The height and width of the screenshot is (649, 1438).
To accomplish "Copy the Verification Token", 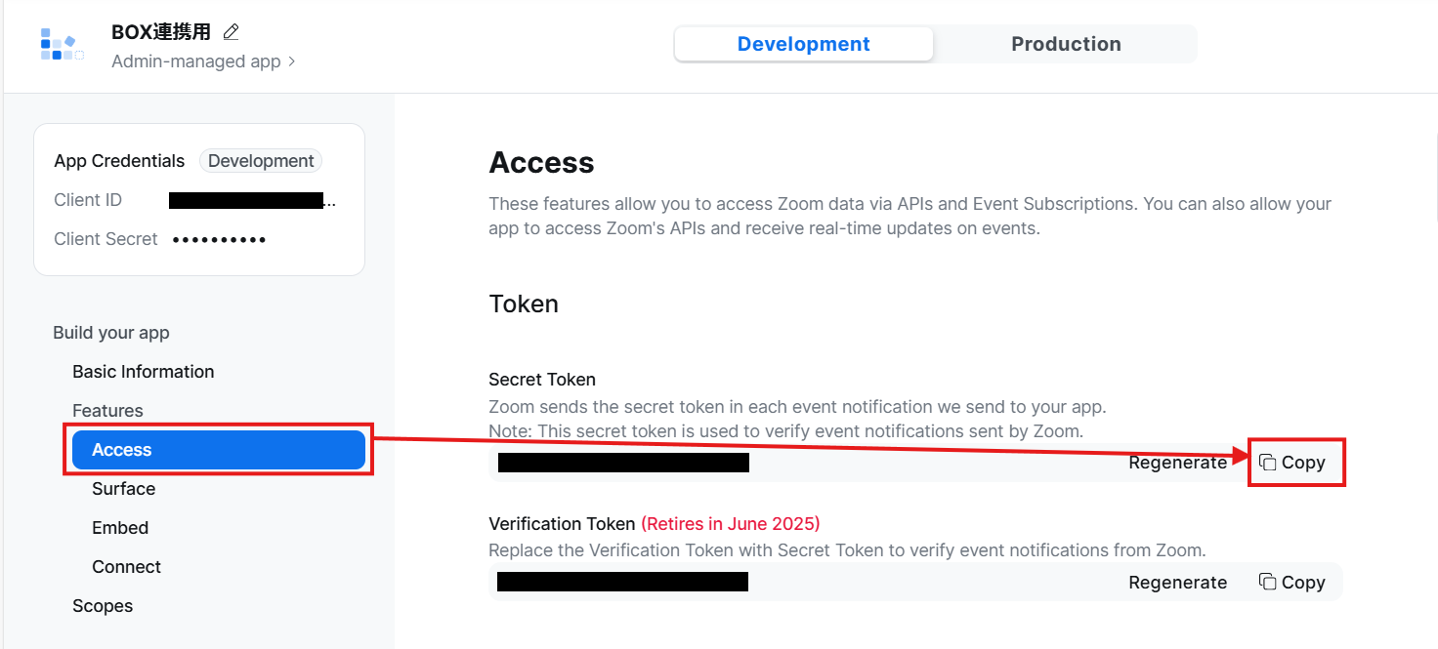I will pyautogui.click(x=1292, y=582).
